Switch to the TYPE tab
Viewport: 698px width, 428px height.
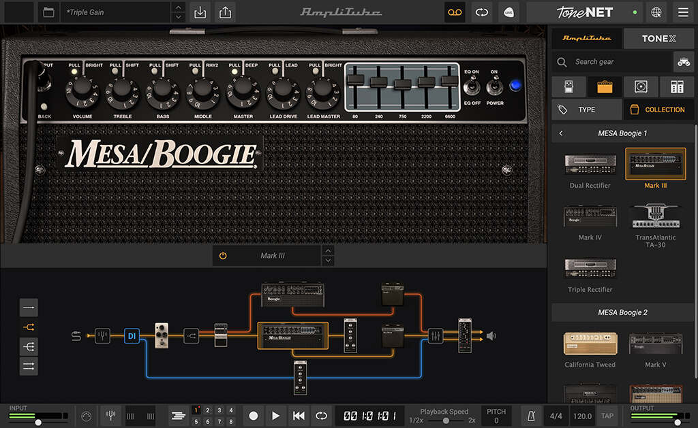click(x=586, y=109)
